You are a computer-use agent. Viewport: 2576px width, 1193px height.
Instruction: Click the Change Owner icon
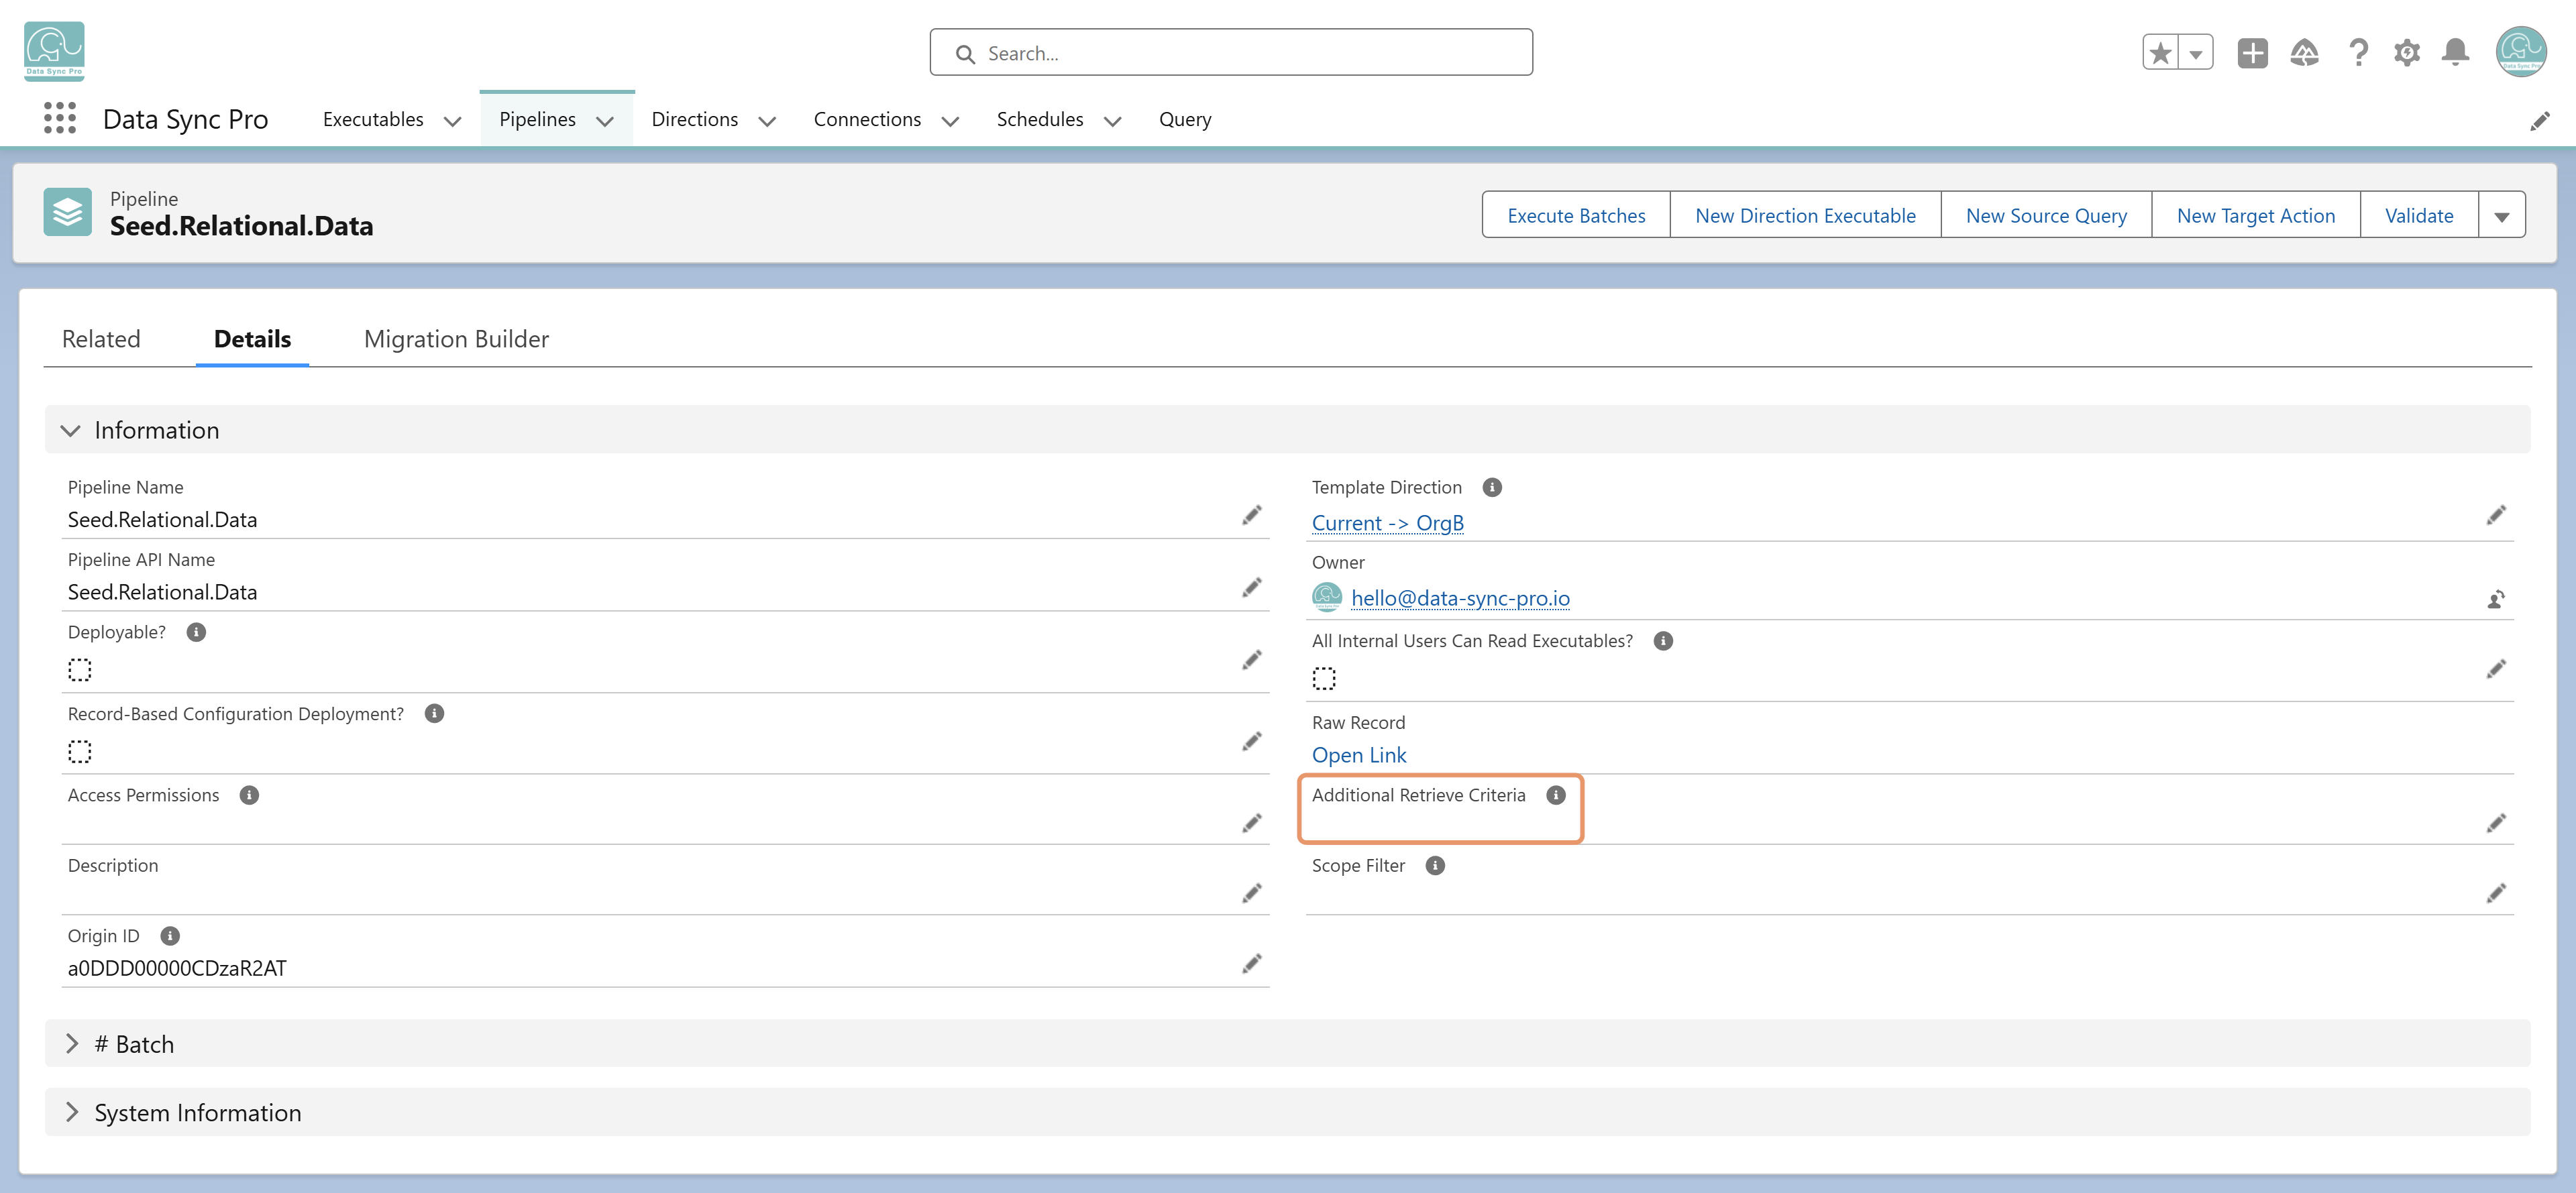tap(2496, 599)
